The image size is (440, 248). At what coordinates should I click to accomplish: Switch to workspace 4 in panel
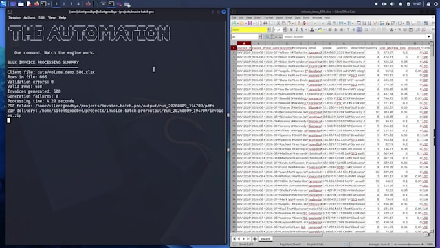(x=78, y=4)
